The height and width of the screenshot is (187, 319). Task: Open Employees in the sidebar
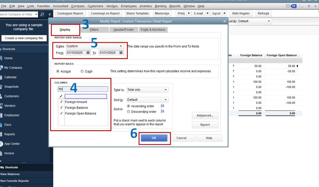tap(12, 115)
